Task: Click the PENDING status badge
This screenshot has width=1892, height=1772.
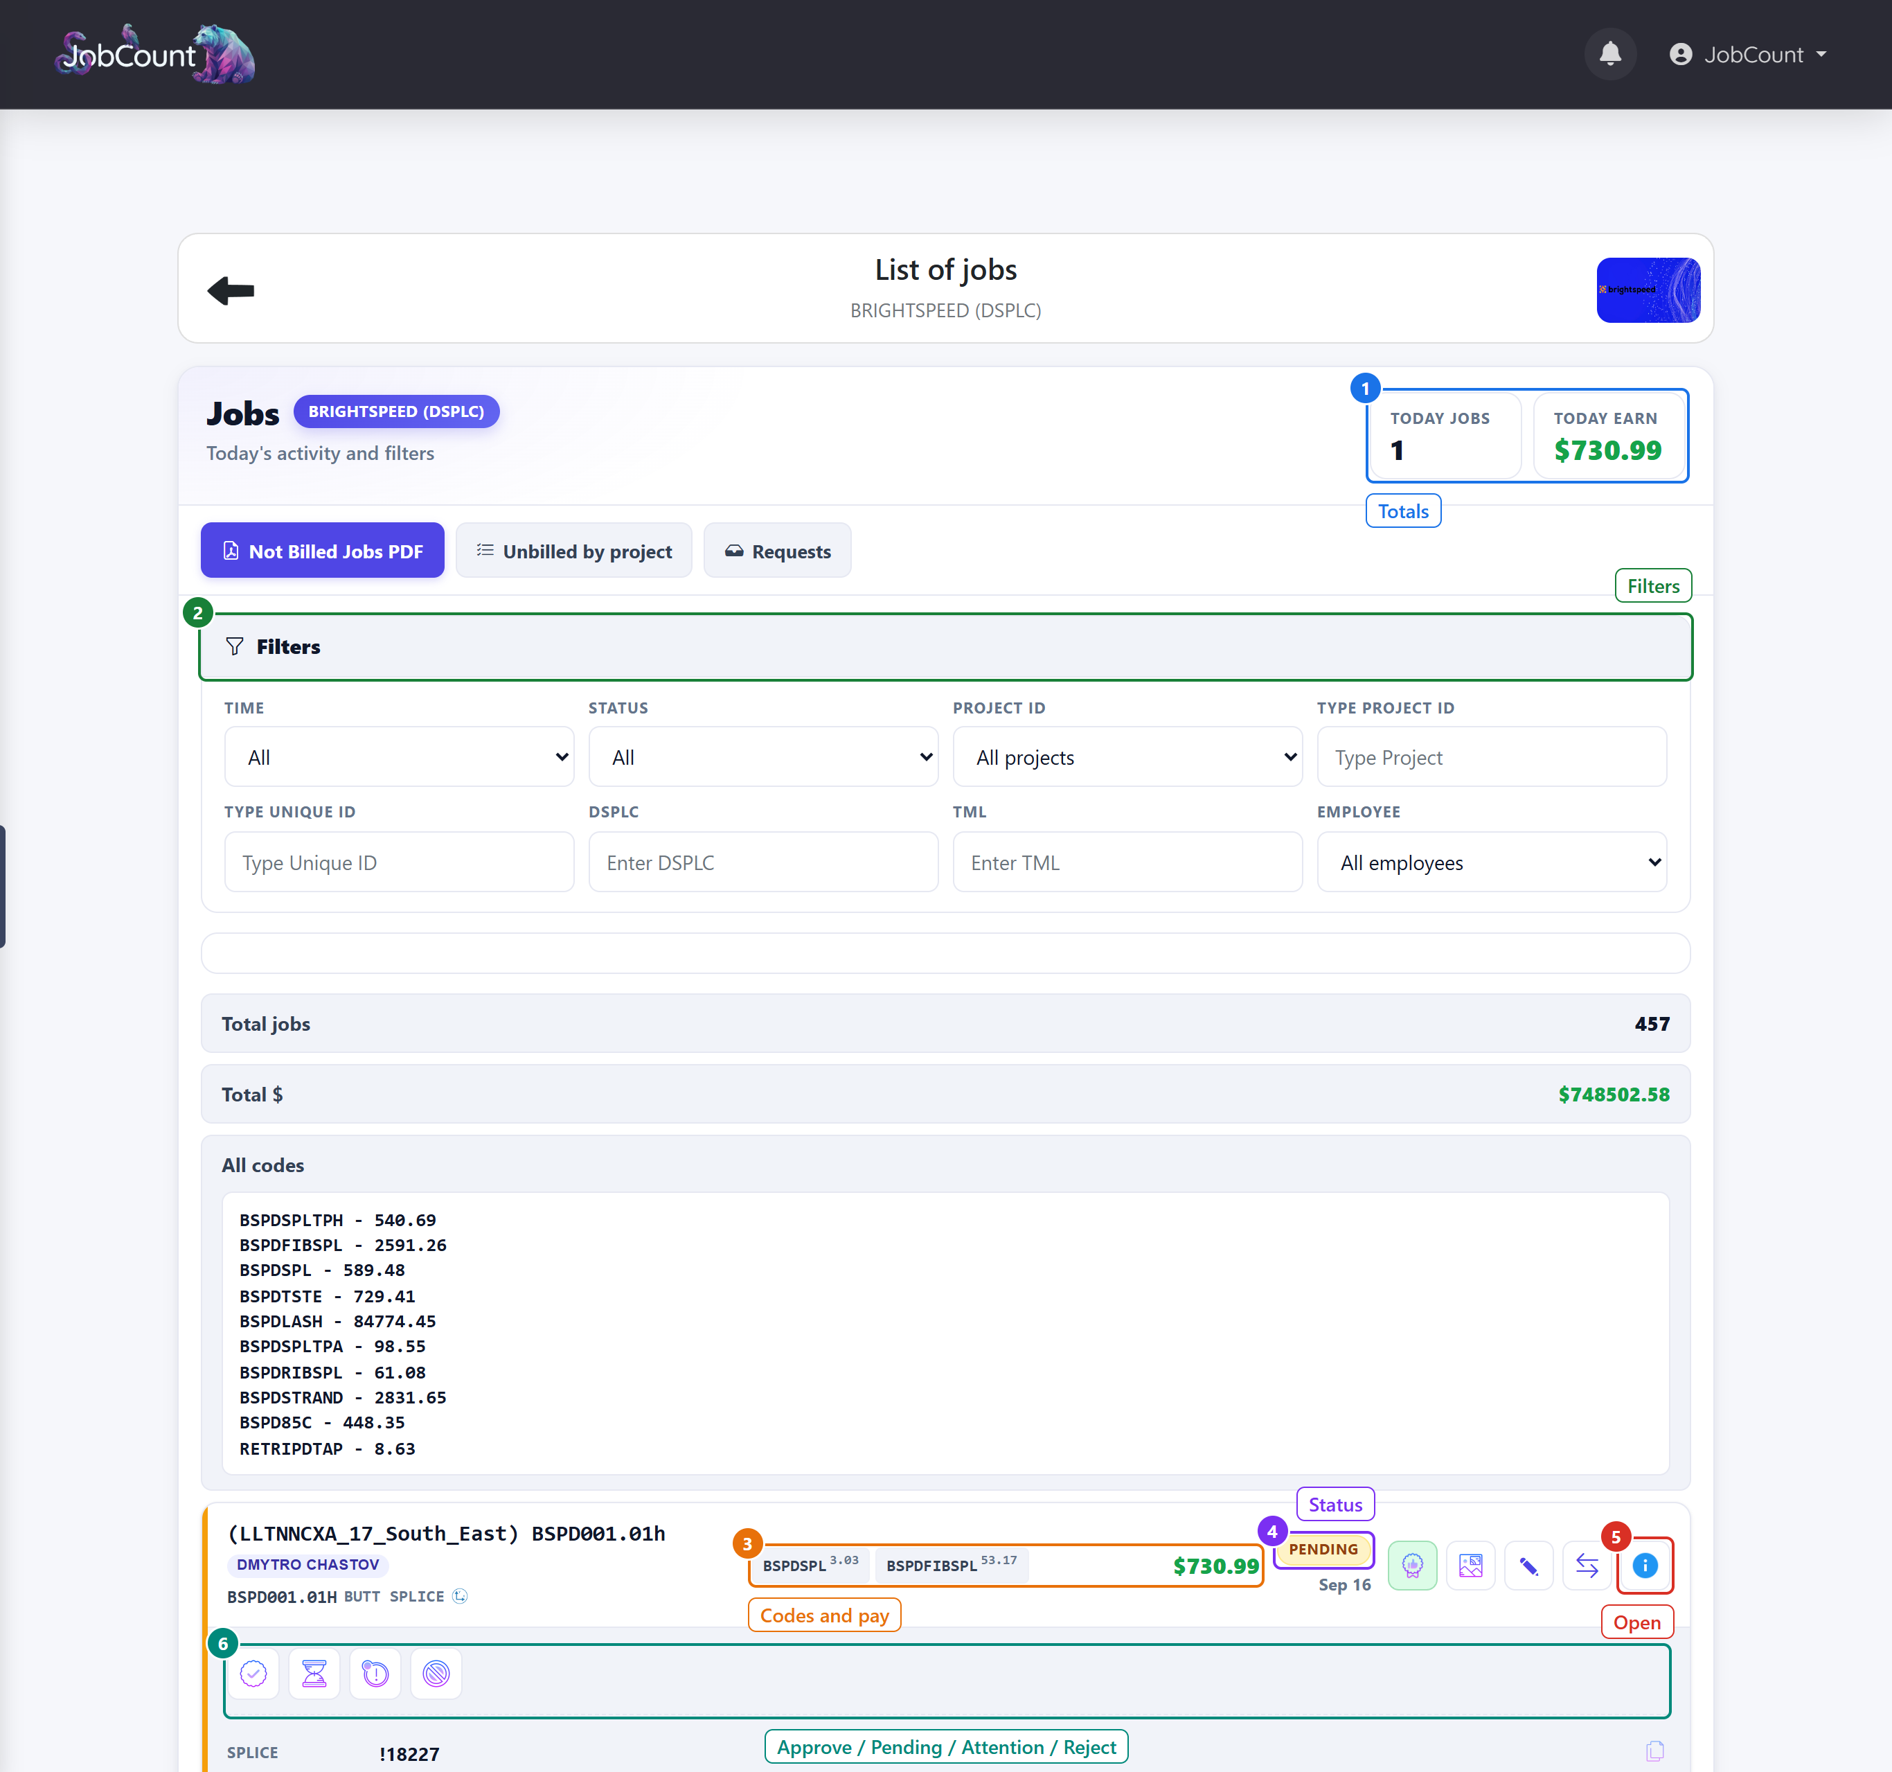Action: tap(1323, 1549)
